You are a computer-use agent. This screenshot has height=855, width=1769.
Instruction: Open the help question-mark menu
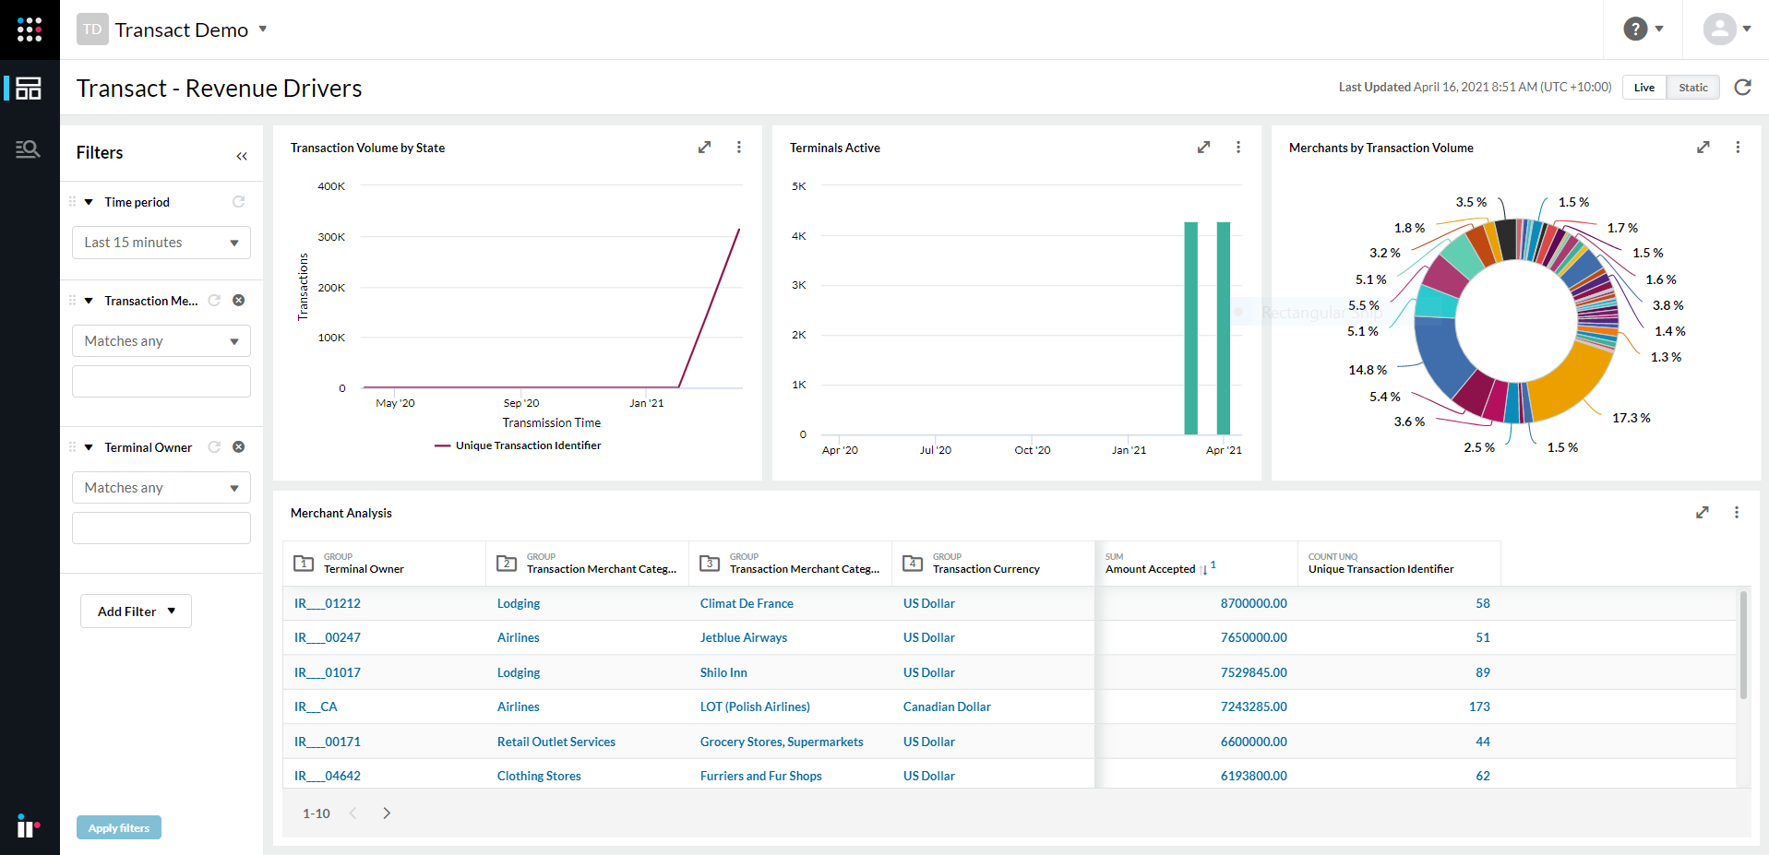[1633, 29]
